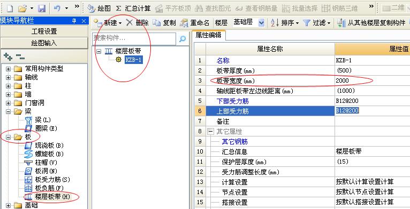410x209 pixels.
Task: Collapse the 梁 folder
Action: pos(9,111)
